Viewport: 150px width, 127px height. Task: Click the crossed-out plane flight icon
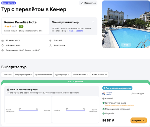click(x=8, y=89)
